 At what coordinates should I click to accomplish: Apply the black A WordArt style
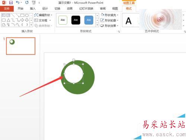[128, 21]
